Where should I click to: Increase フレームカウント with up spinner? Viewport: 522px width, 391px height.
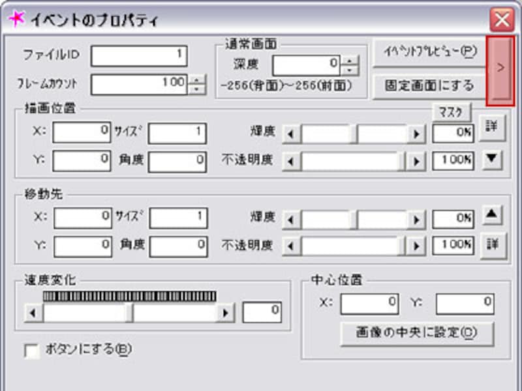(197, 80)
